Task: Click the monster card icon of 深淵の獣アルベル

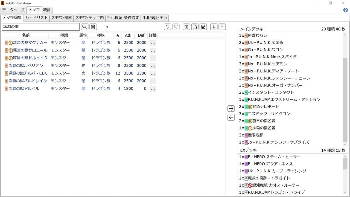Action: [x=6, y=89]
